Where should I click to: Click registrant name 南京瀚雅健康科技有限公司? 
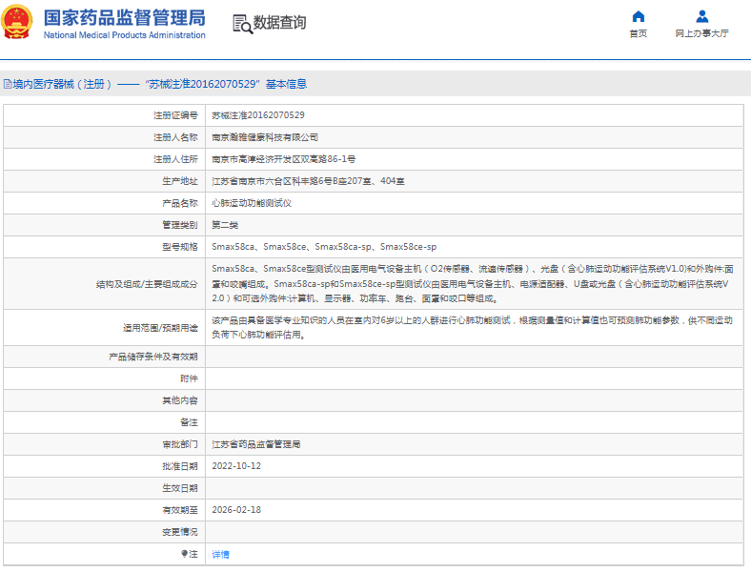point(264,137)
